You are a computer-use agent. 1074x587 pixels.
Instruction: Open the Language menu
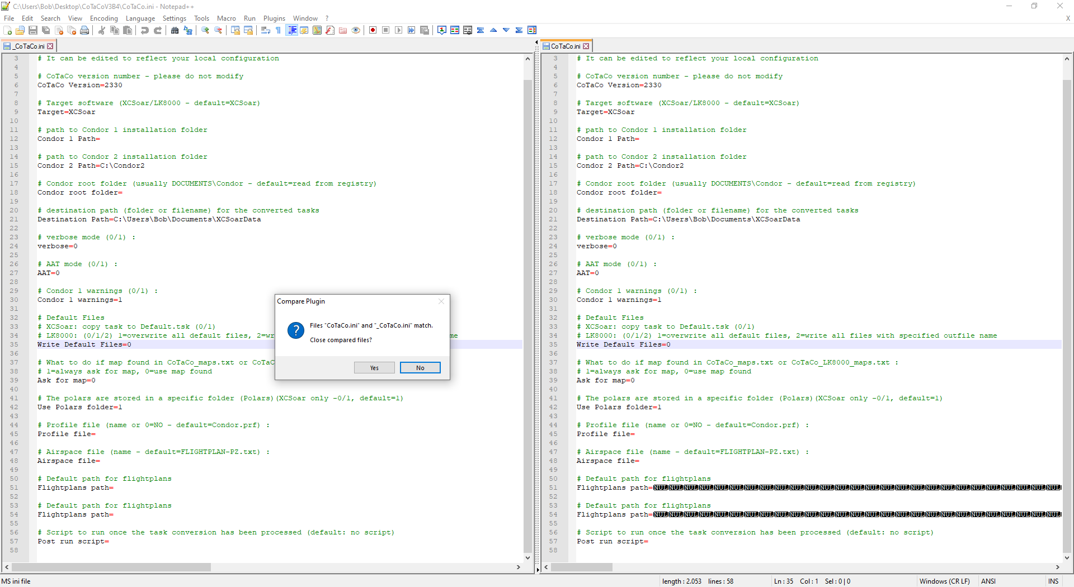(x=140, y=18)
